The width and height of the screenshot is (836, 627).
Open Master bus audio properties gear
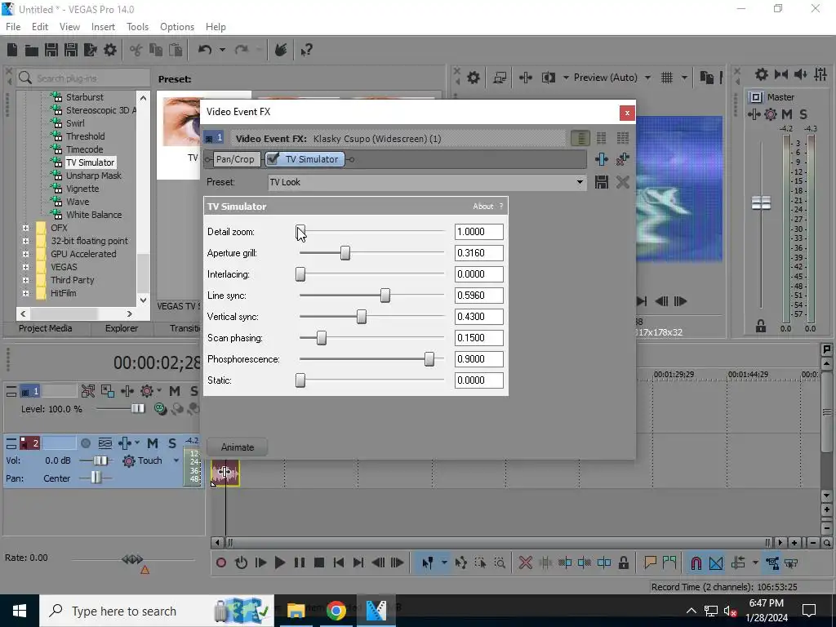pyautogui.click(x=762, y=74)
